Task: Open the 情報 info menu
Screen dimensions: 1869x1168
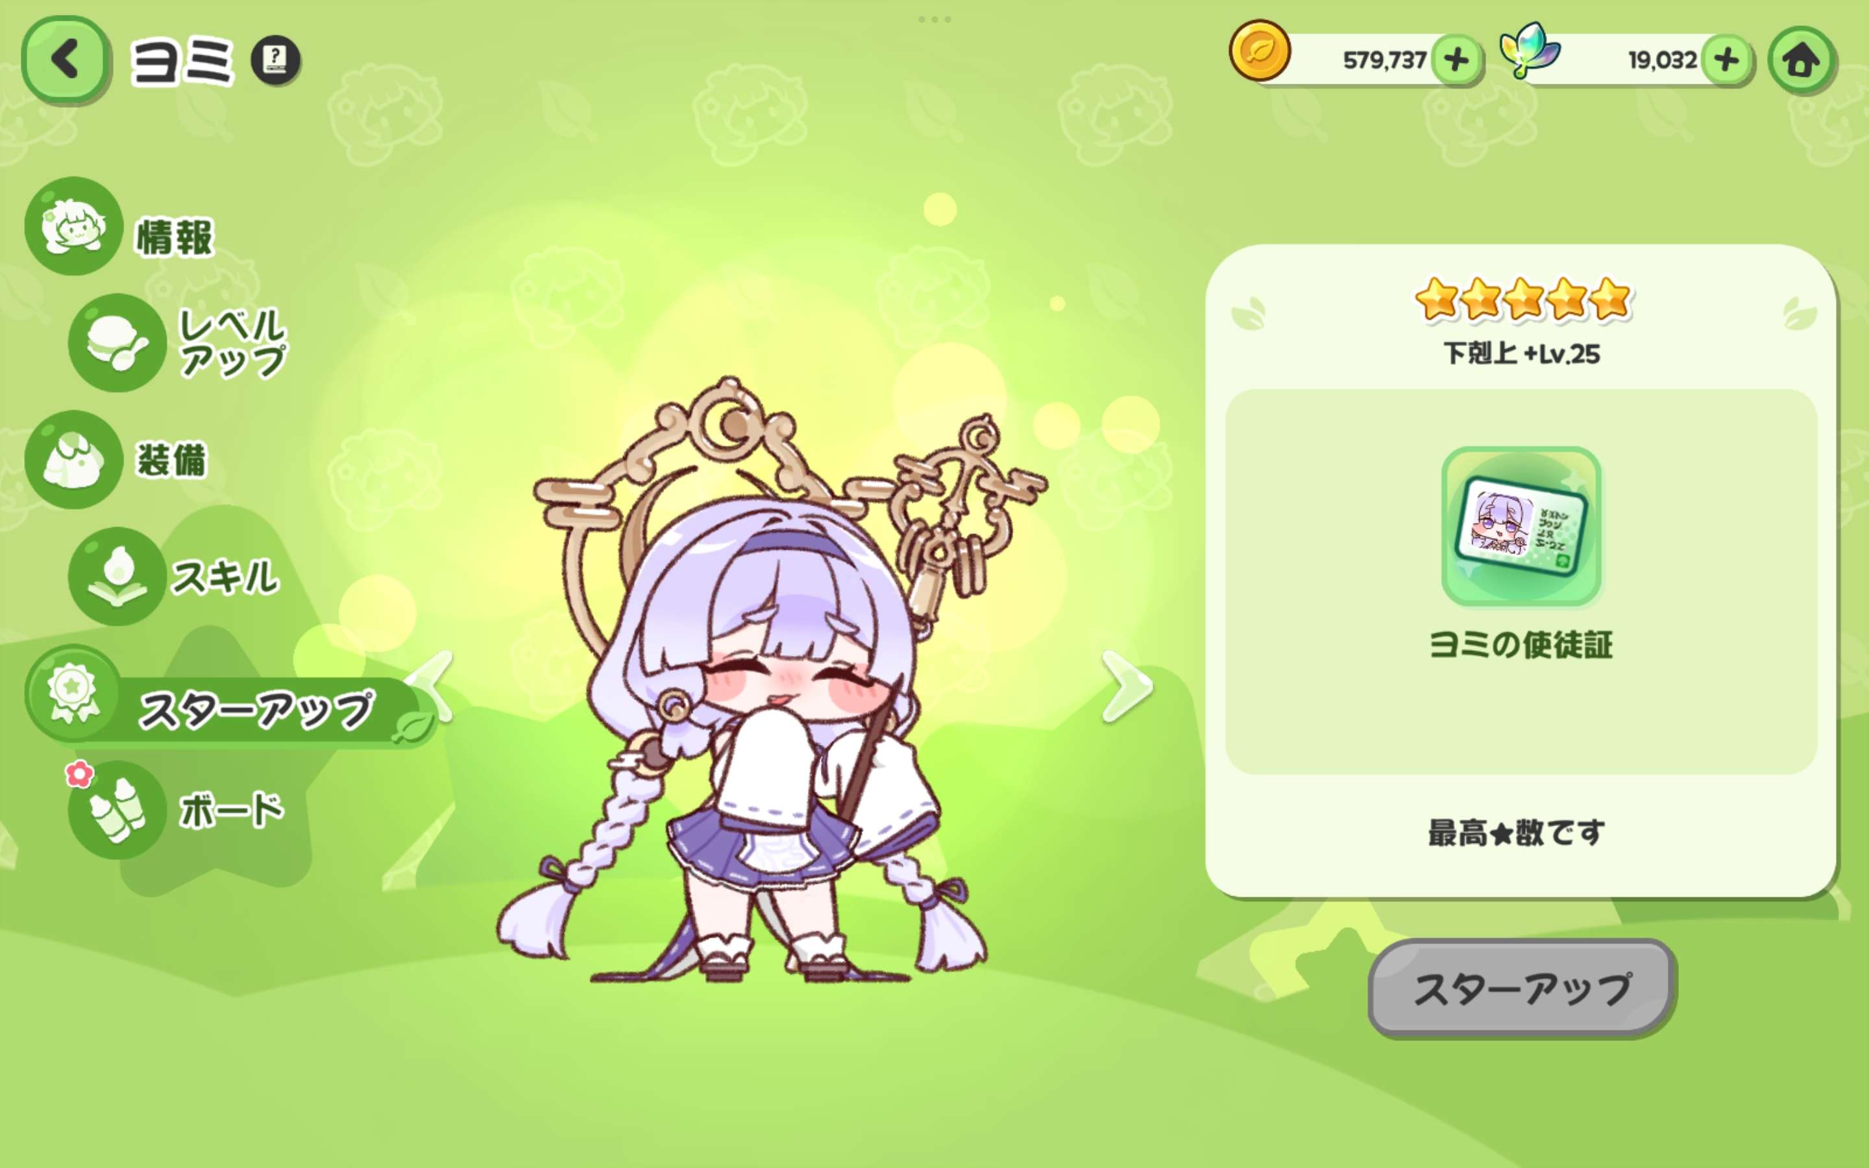Action: (119, 228)
